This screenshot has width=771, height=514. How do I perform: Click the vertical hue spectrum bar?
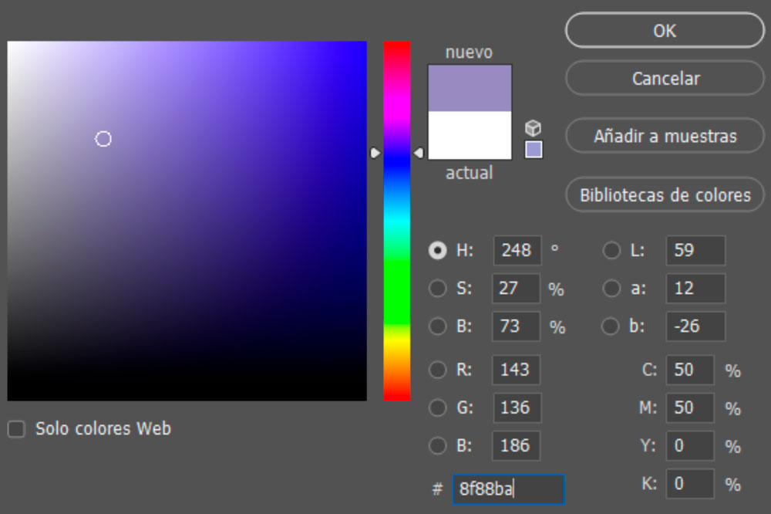397,221
